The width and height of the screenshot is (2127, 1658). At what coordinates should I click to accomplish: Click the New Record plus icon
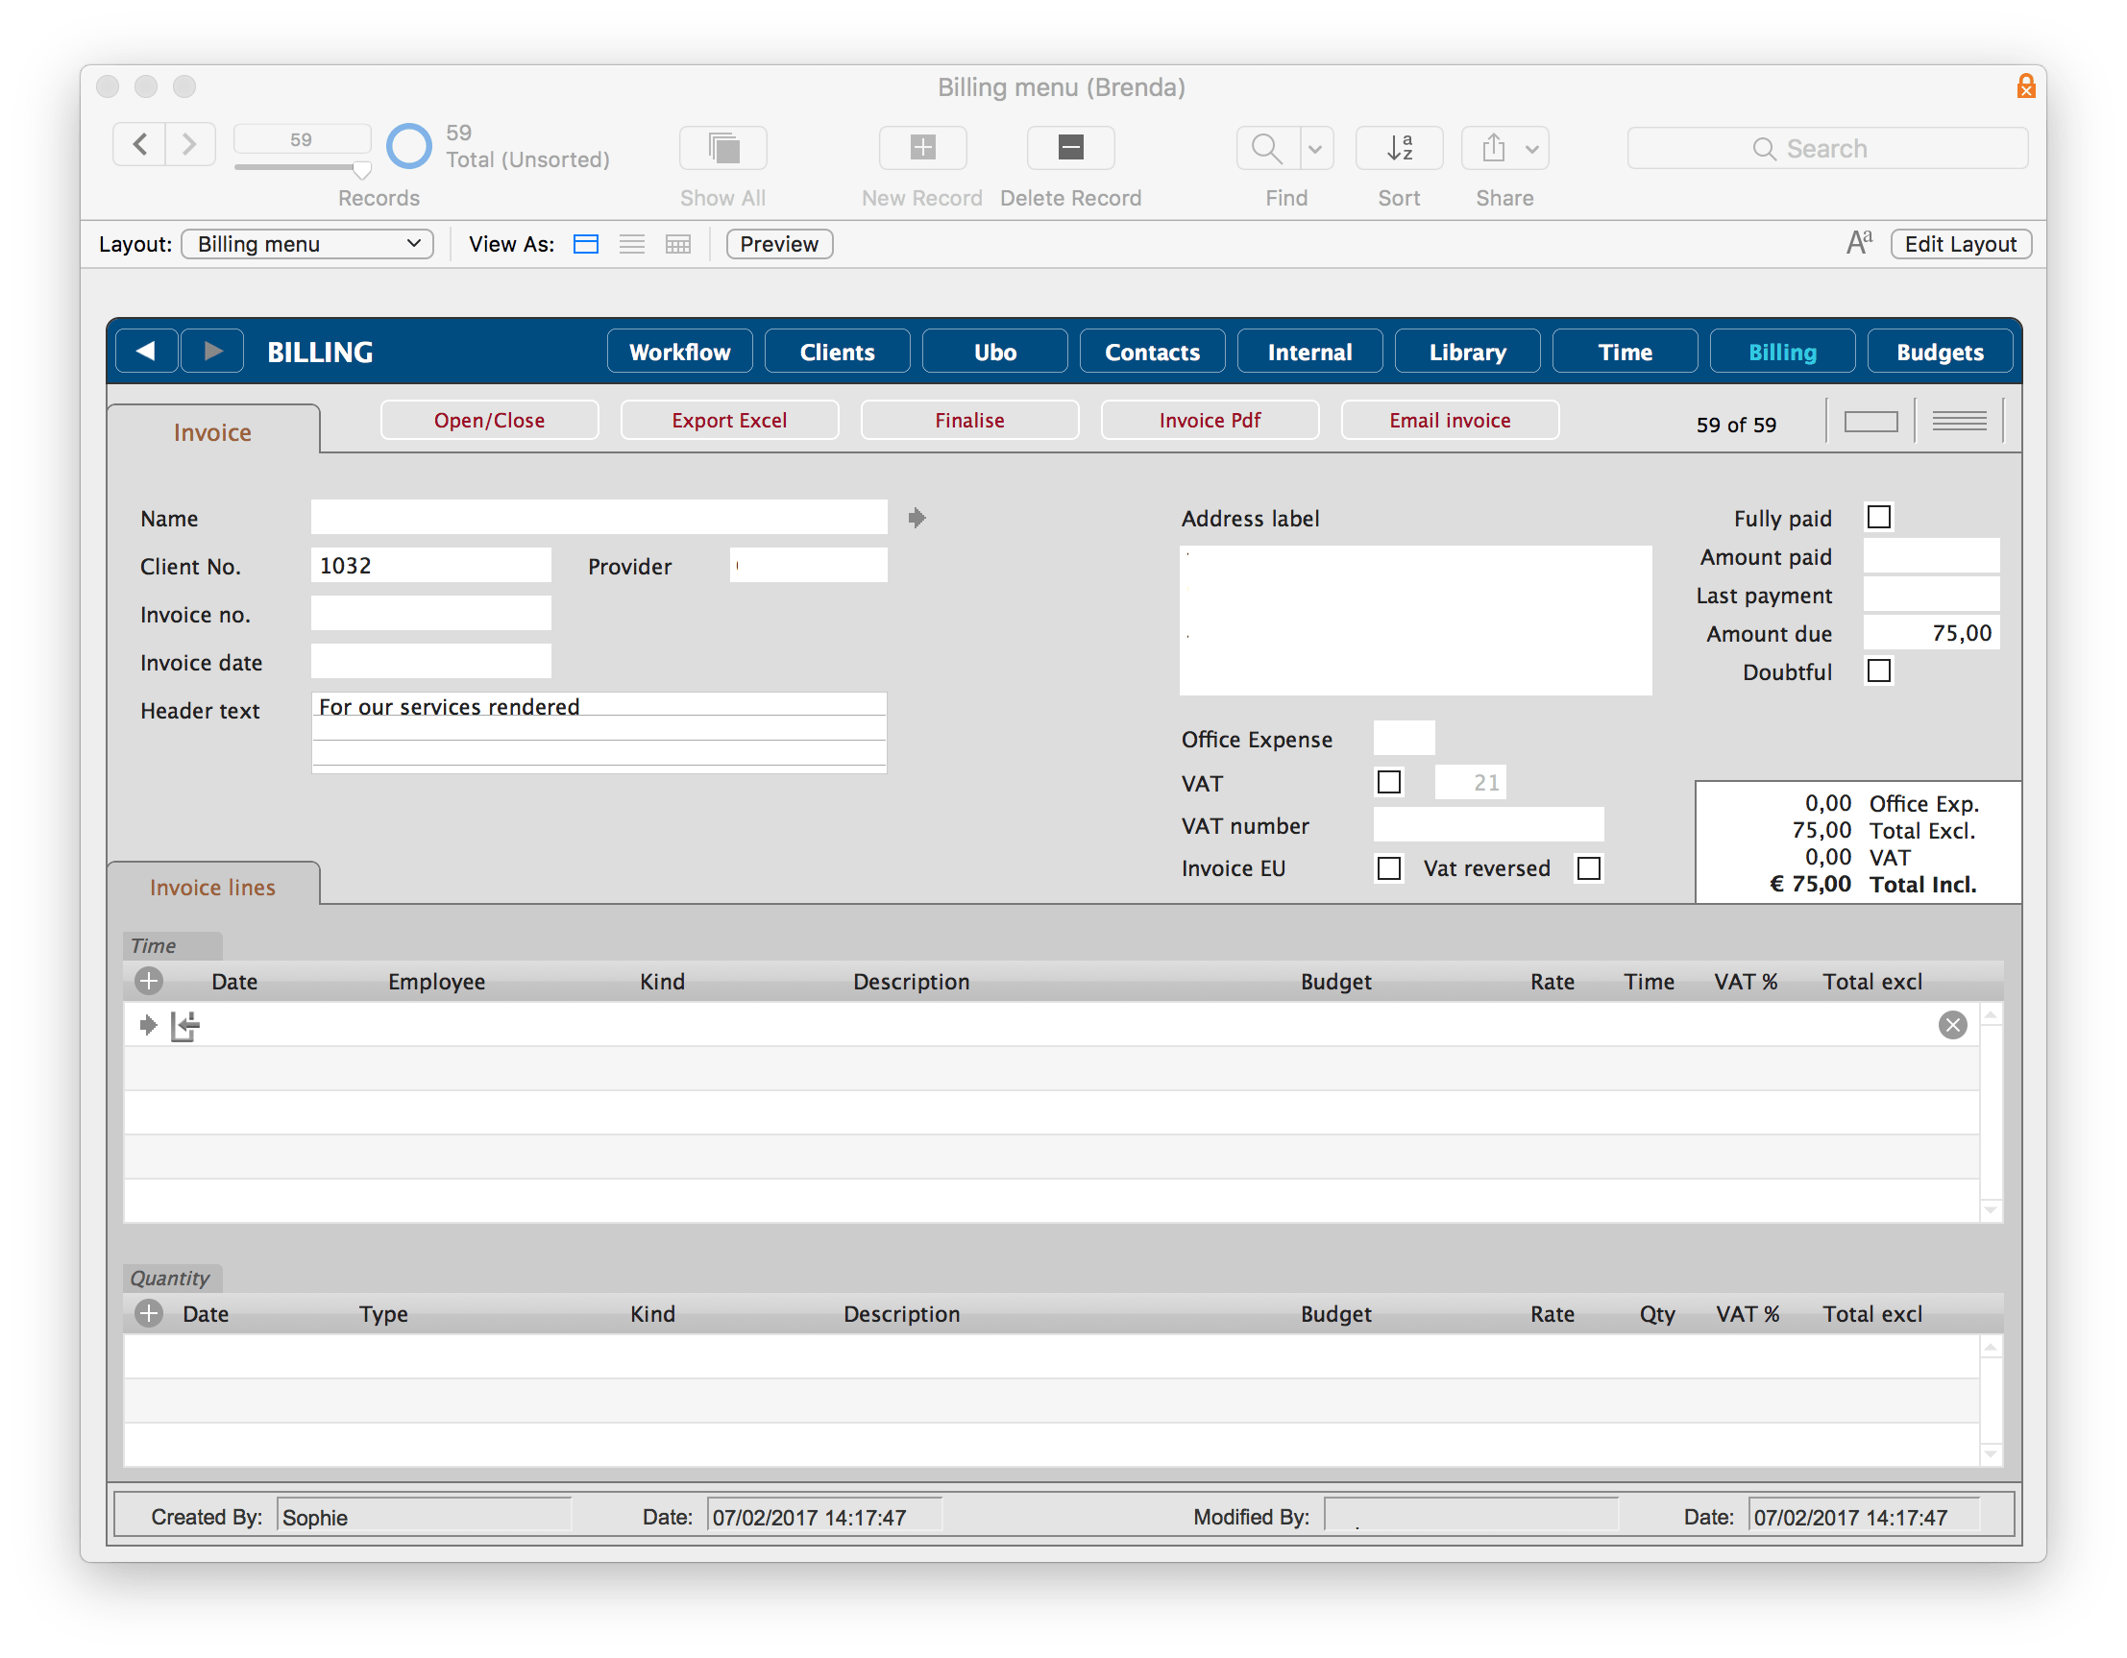[x=922, y=148]
